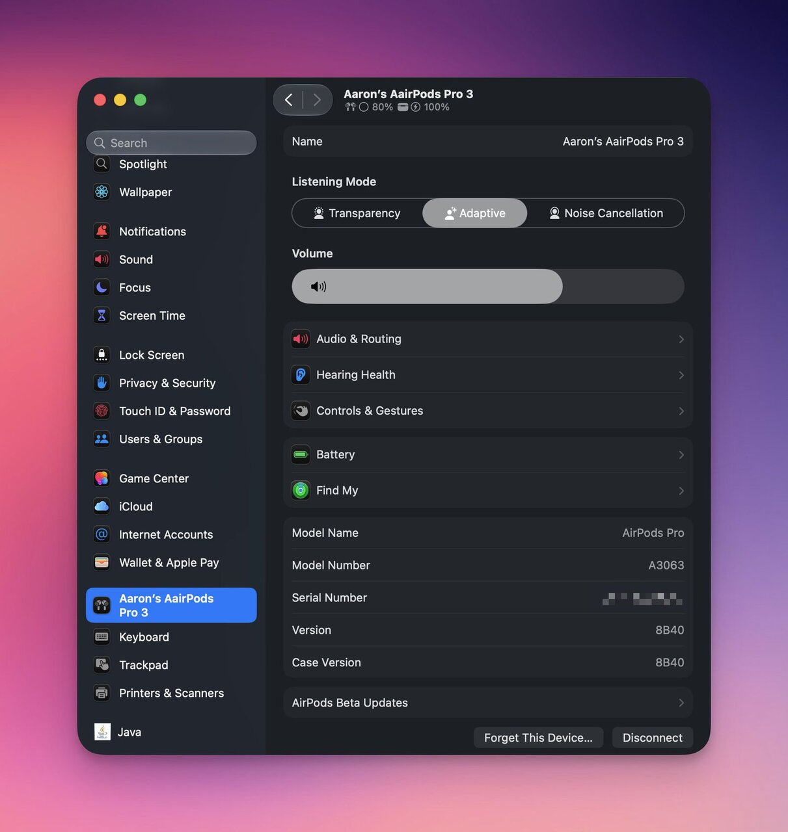The width and height of the screenshot is (788, 832).
Task: Open Screen Time settings pane
Action: [x=171, y=315]
